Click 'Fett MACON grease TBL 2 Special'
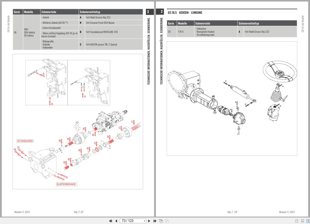310x224 pixels. click(x=101, y=44)
